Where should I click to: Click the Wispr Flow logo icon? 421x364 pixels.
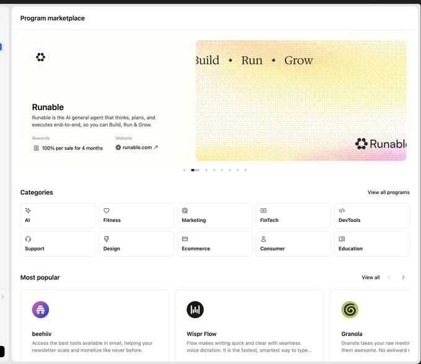pyautogui.click(x=195, y=310)
